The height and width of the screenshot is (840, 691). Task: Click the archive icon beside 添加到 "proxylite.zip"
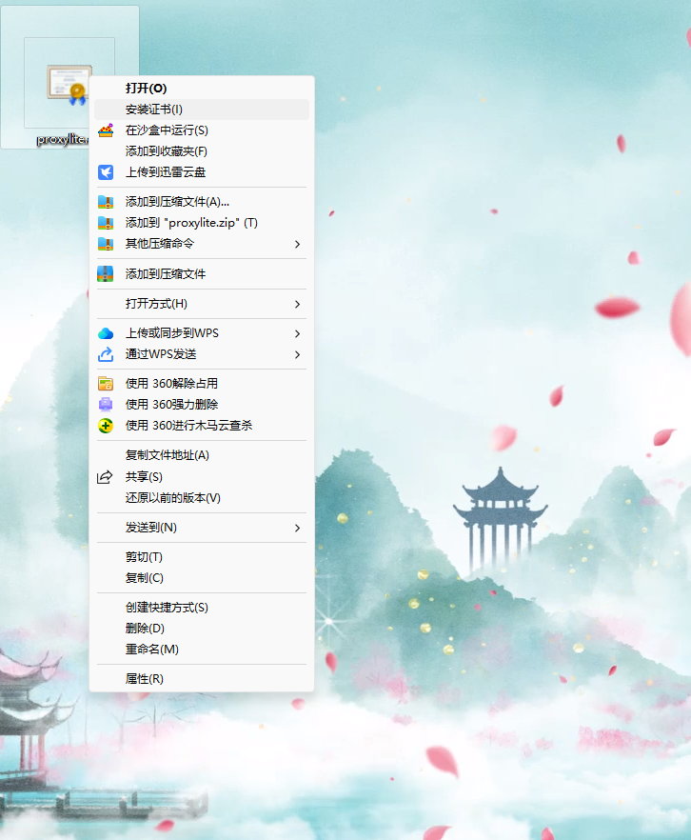click(106, 223)
